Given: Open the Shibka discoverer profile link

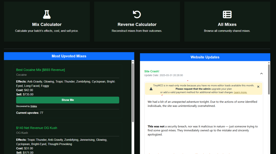Looking at the screenshot, I should tap(33, 106).
